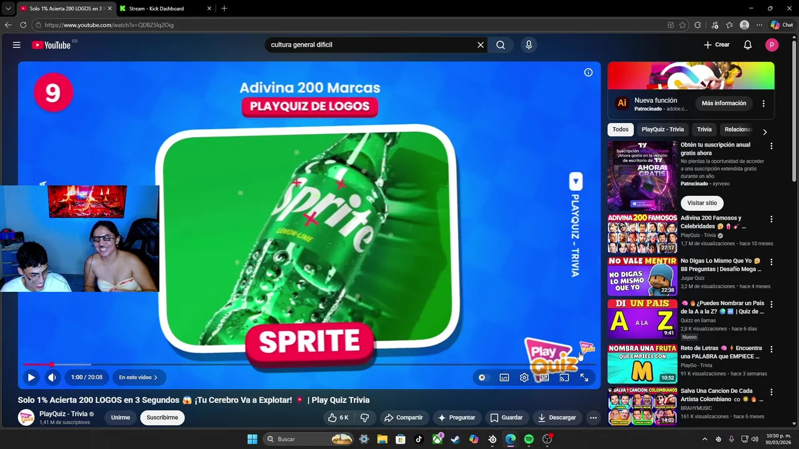Show video info card icon
The width and height of the screenshot is (799, 449).
tap(588, 73)
